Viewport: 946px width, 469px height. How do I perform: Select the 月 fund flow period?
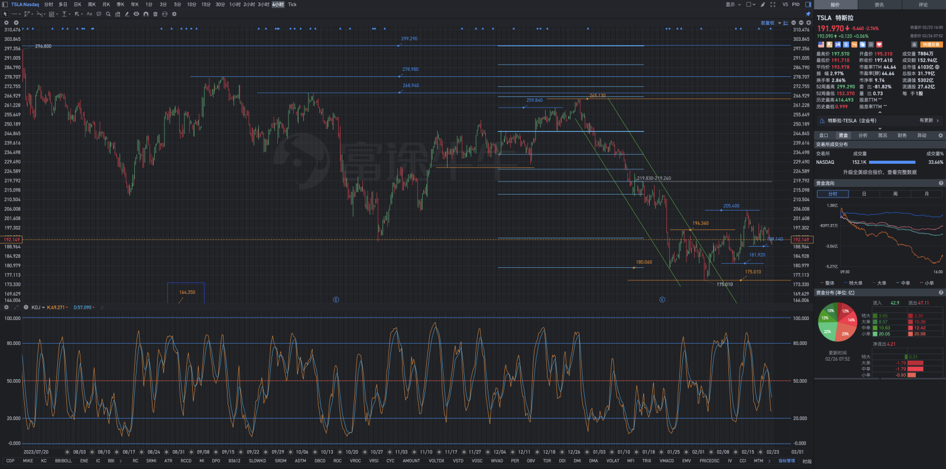click(926, 194)
